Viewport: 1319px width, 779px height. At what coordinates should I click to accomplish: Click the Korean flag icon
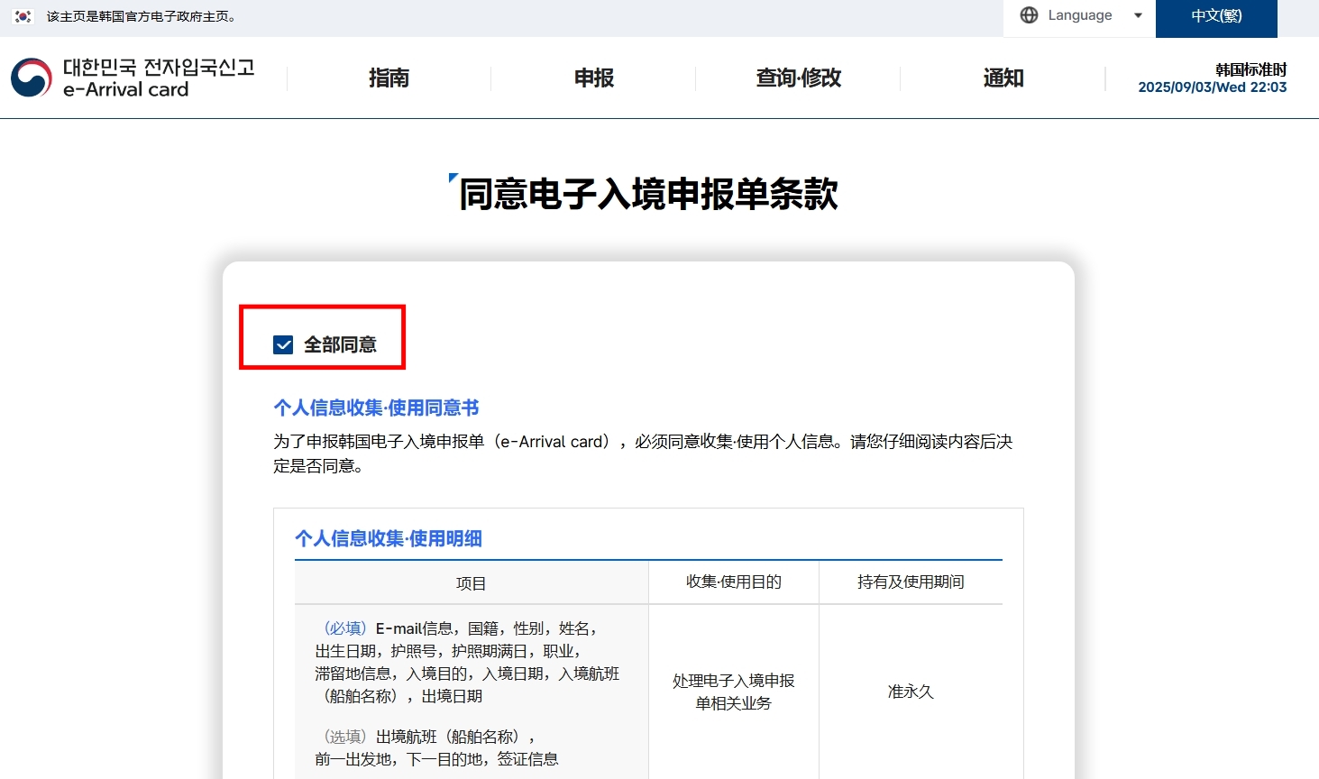[x=23, y=16]
